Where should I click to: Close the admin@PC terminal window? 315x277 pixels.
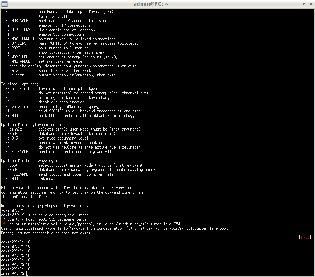point(310,4)
